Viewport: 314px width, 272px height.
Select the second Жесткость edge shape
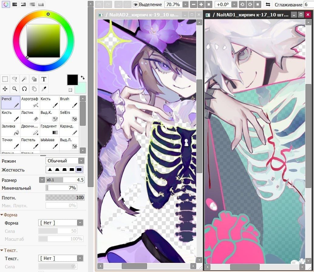(57, 170)
